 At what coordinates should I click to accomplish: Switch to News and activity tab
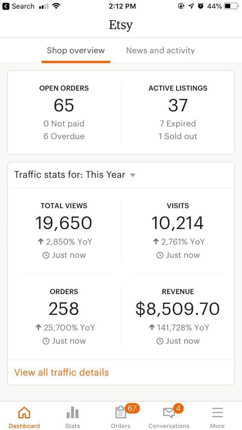pyautogui.click(x=160, y=51)
